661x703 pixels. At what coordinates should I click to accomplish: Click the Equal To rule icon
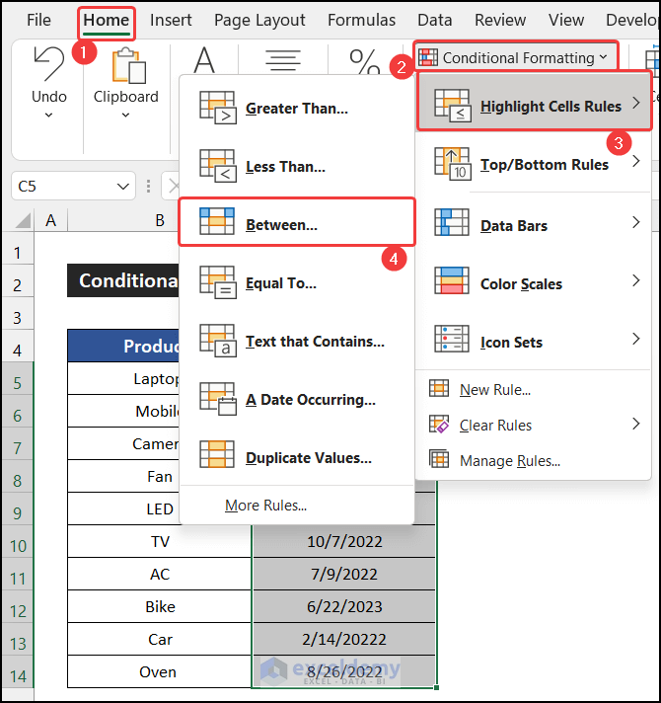pos(218,282)
